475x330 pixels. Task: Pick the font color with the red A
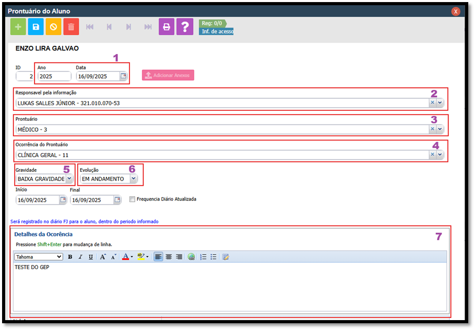(x=125, y=257)
